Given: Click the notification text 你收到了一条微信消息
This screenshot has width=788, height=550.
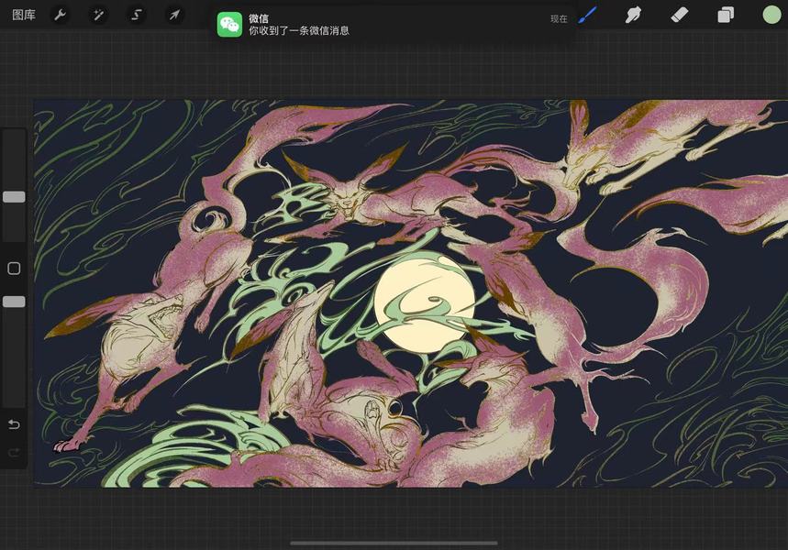Looking at the screenshot, I should click(x=299, y=30).
